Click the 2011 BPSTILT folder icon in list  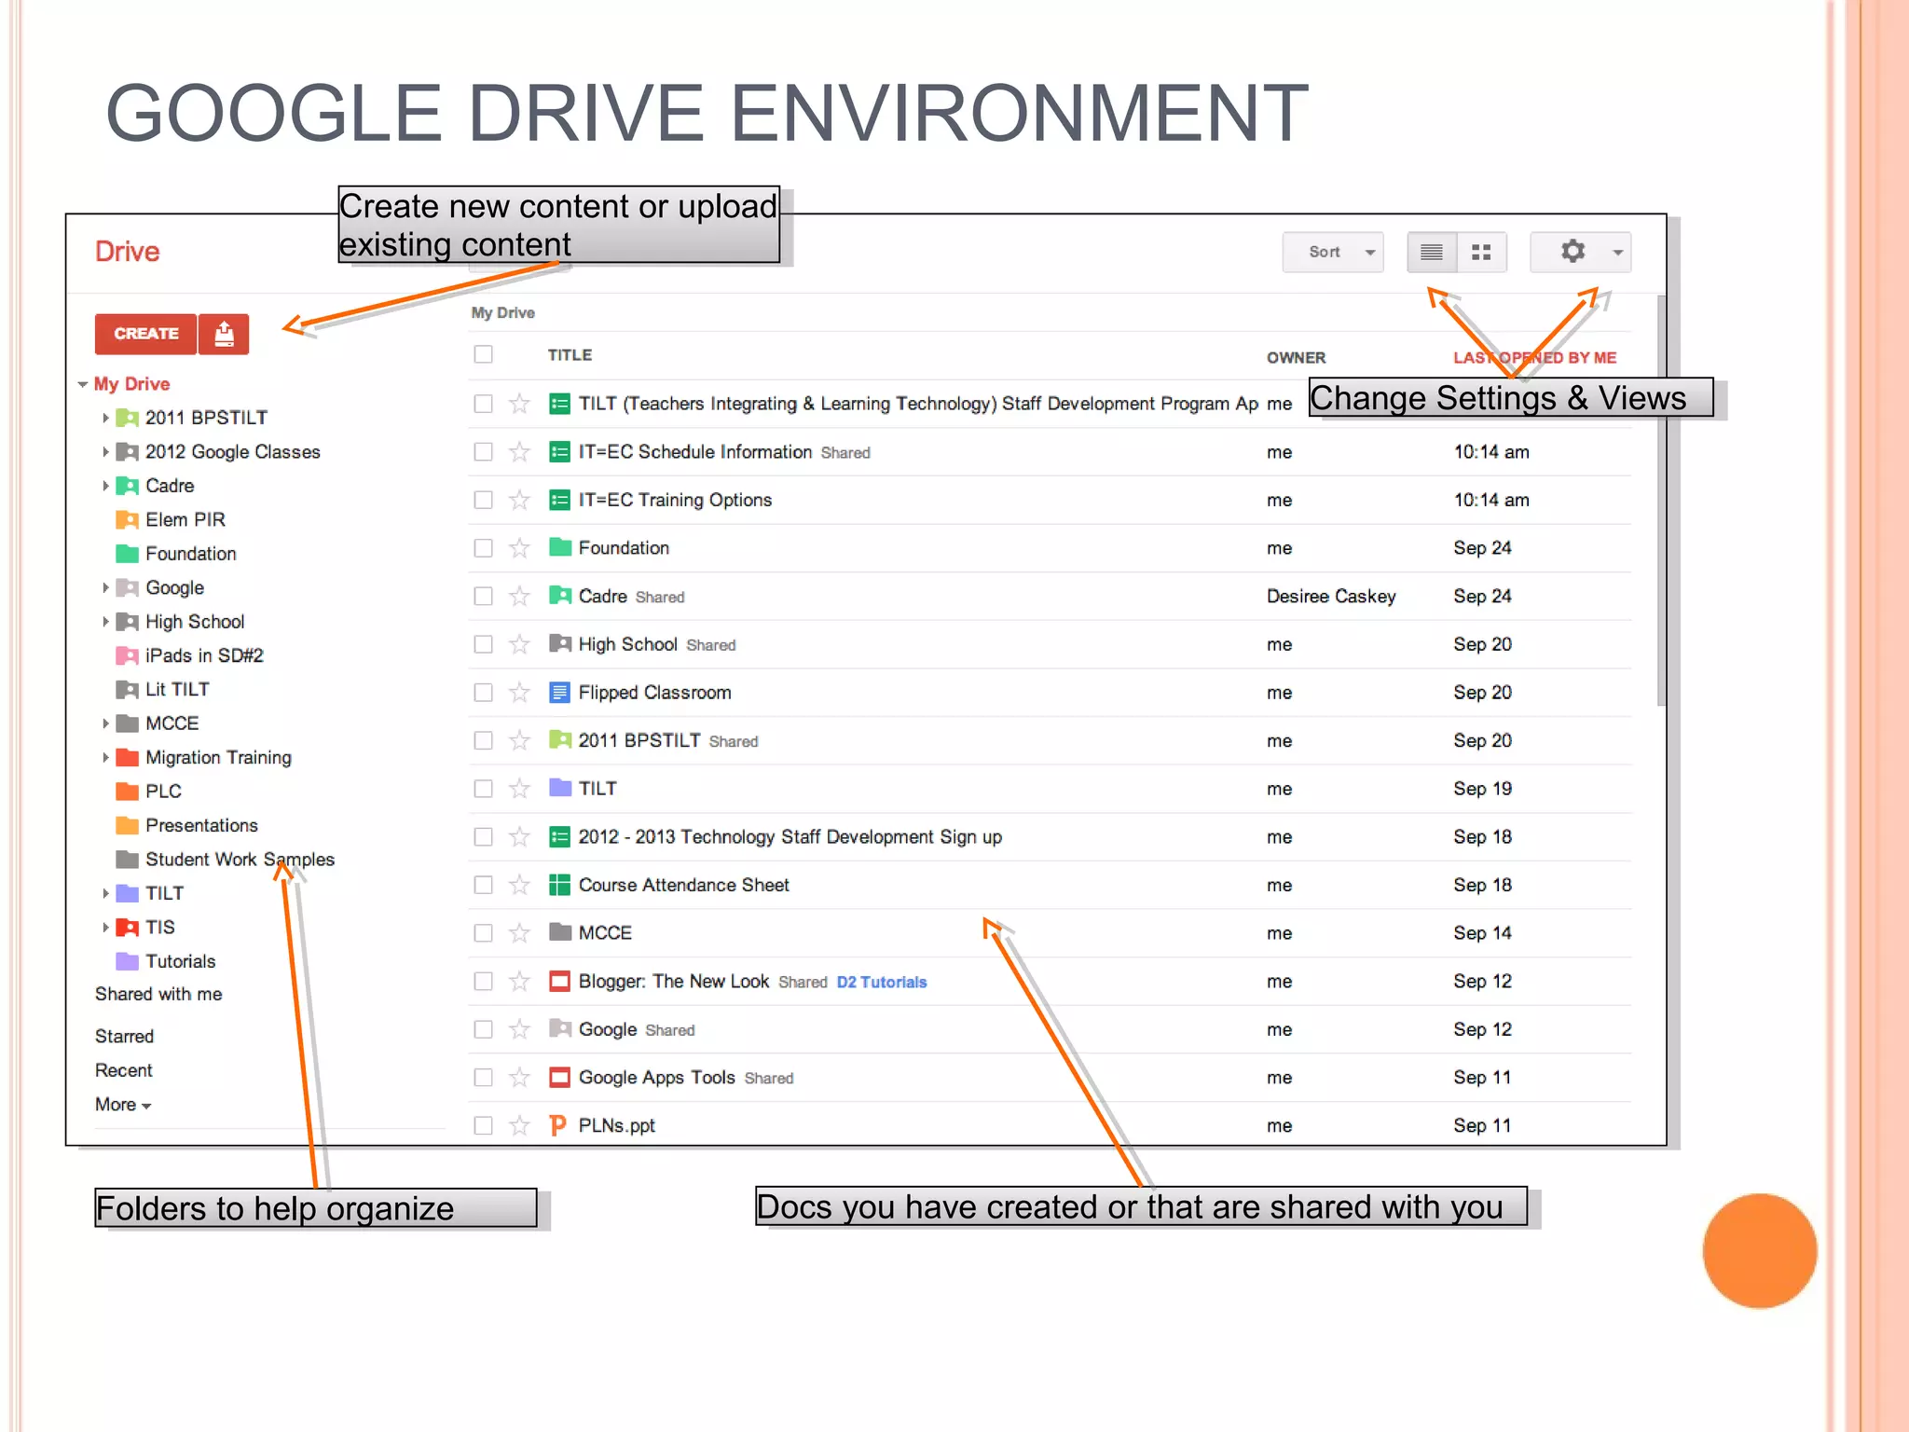[x=559, y=740]
